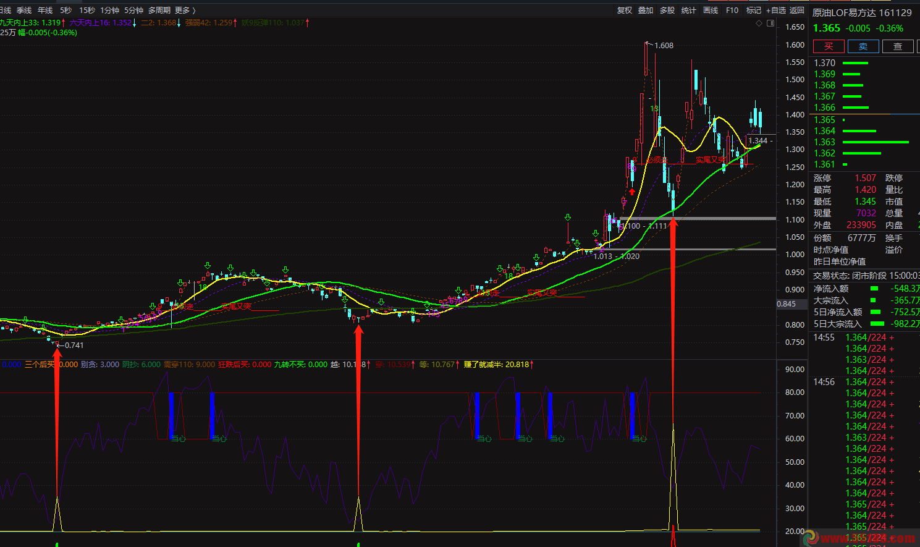This screenshot has height=547, width=920.
Task: Click the 赚了就减半: 20.818 label
Action: [x=499, y=365]
